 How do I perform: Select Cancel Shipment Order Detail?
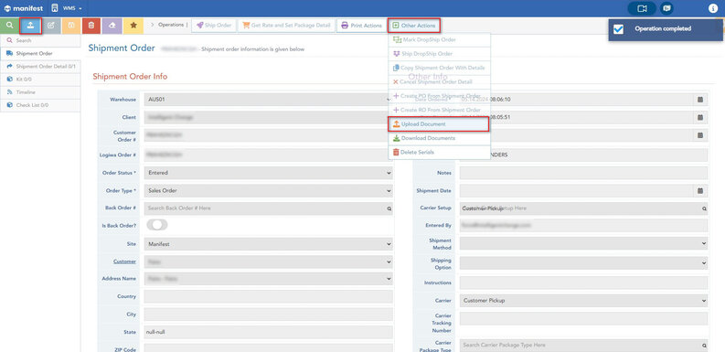pos(439,82)
